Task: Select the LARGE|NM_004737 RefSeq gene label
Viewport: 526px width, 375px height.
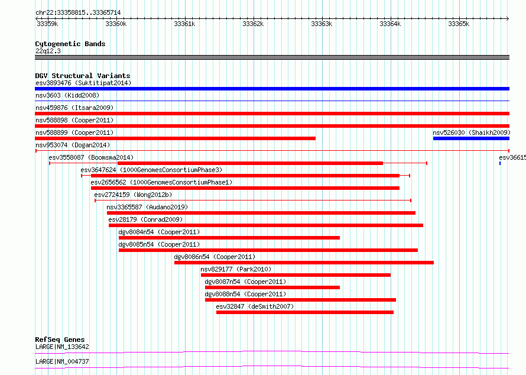Action: coord(63,361)
